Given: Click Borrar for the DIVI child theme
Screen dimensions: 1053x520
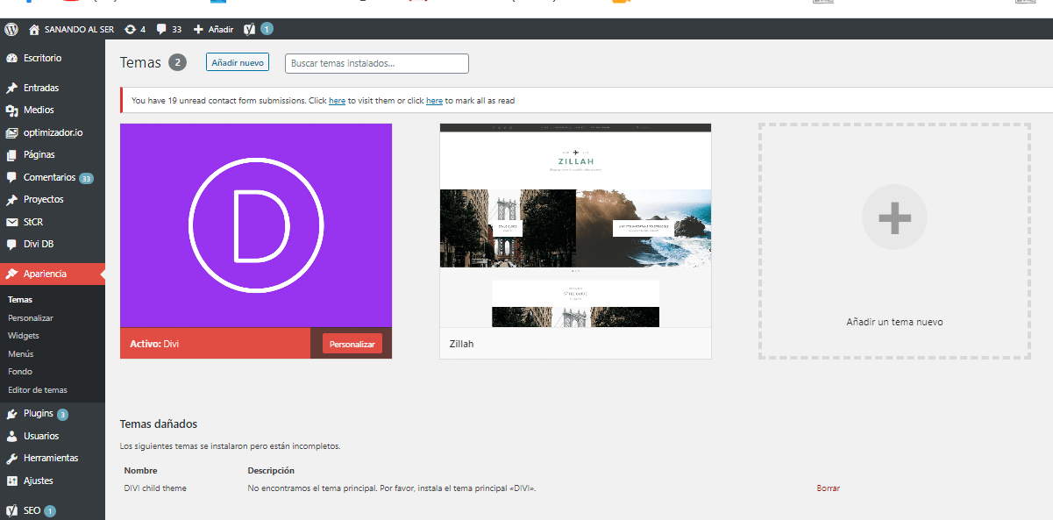Looking at the screenshot, I should pos(828,488).
